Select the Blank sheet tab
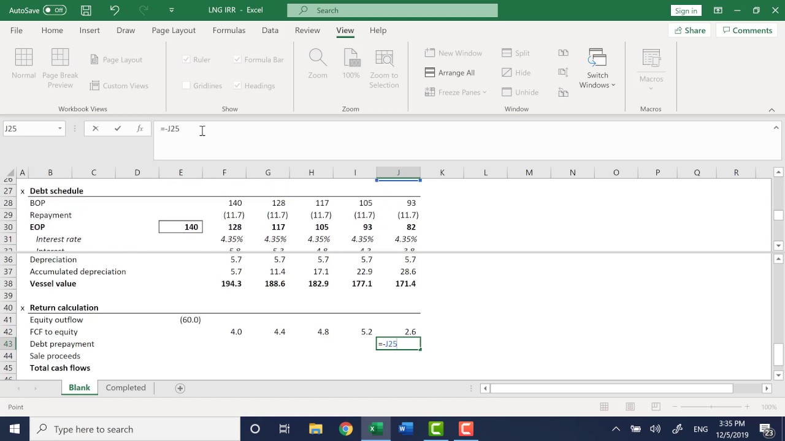The width and height of the screenshot is (785, 441). [x=80, y=388]
